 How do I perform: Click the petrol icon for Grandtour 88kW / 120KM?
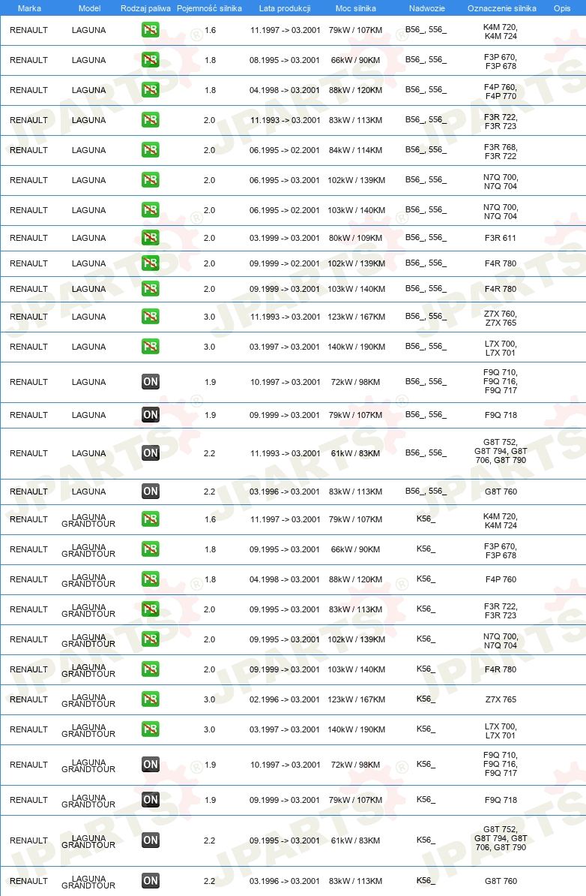151,579
